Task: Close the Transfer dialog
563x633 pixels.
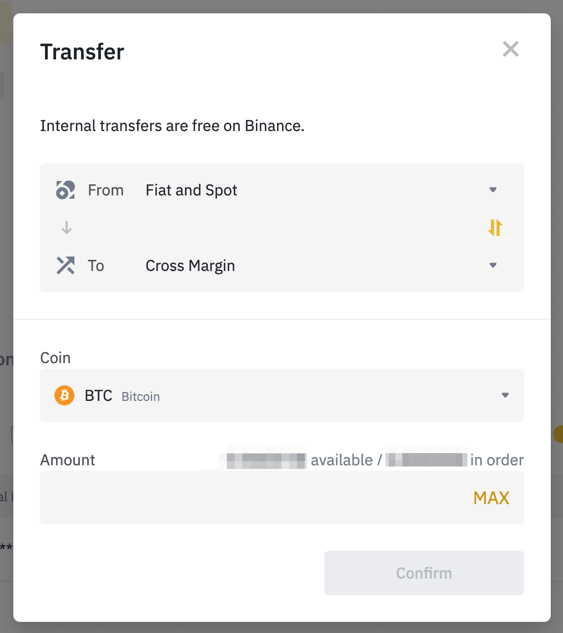Action: click(x=510, y=49)
